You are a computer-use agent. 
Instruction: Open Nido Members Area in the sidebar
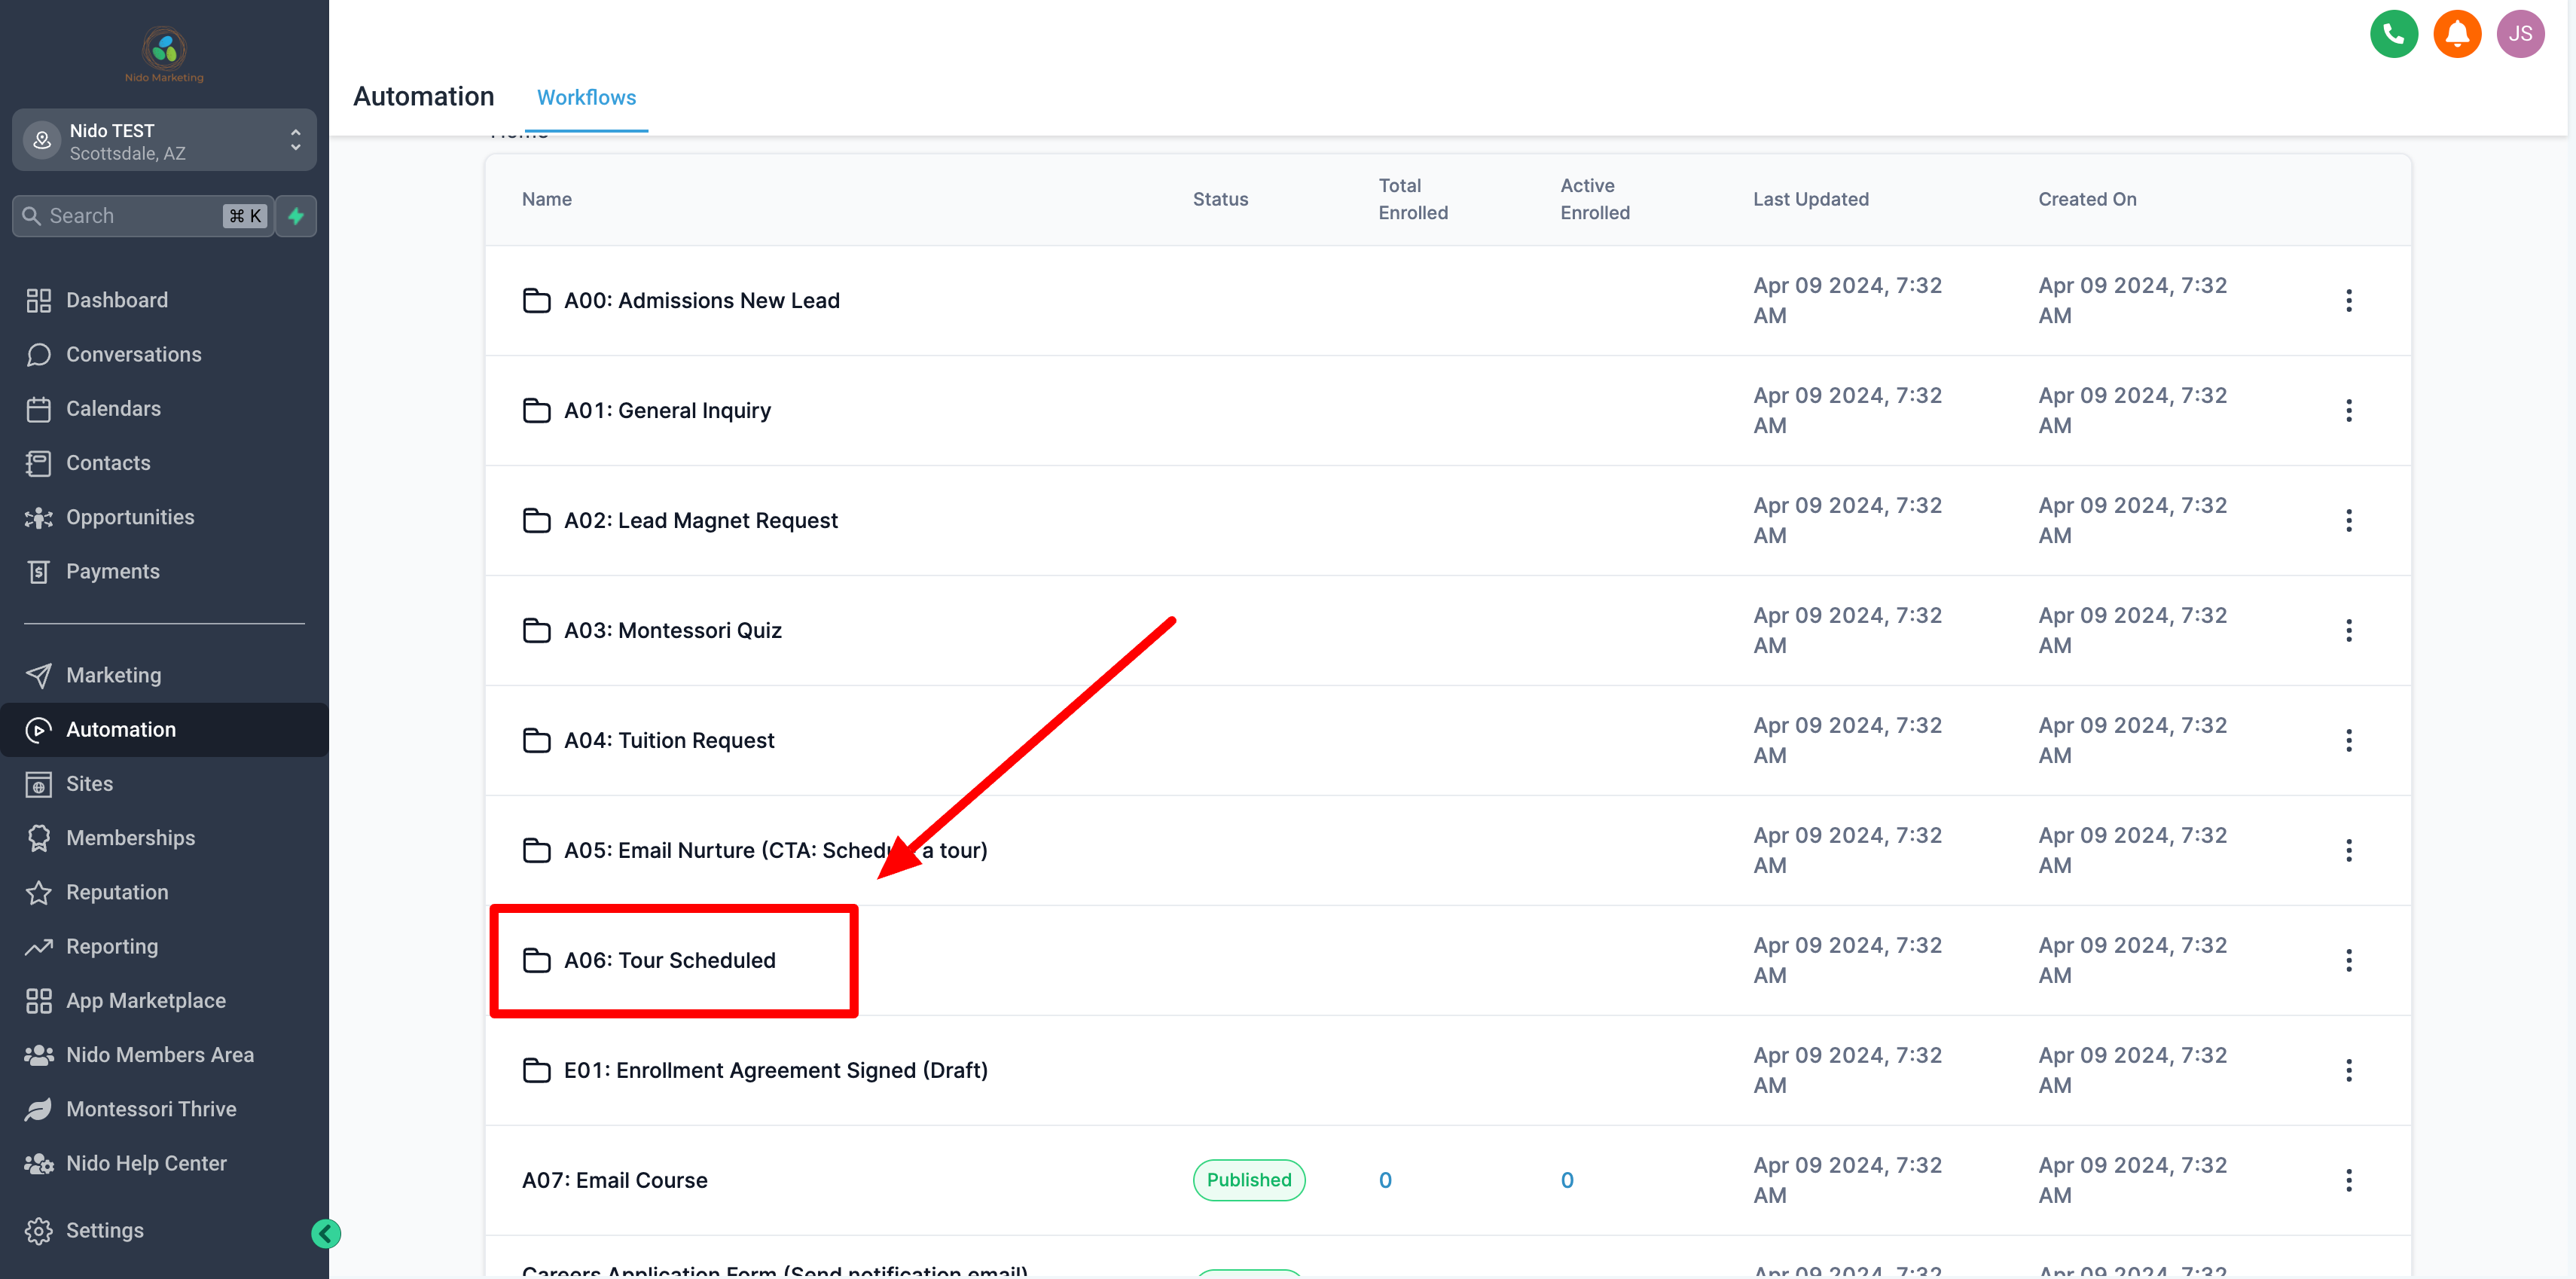point(164,1054)
